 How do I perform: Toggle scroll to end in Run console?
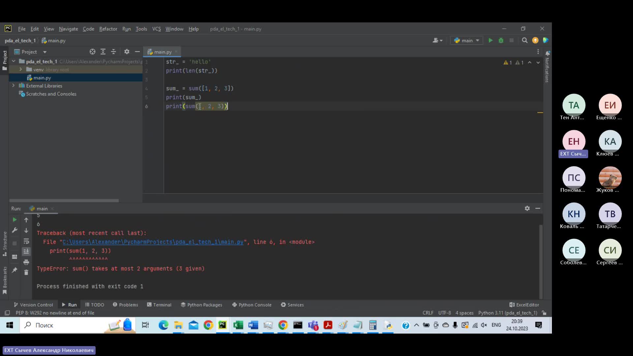pos(26,252)
